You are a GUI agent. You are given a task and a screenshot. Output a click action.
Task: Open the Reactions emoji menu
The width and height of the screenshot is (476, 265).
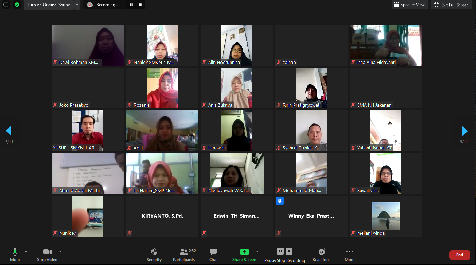[321, 255]
